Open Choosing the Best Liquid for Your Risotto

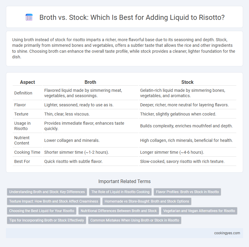(x=41, y=211)
